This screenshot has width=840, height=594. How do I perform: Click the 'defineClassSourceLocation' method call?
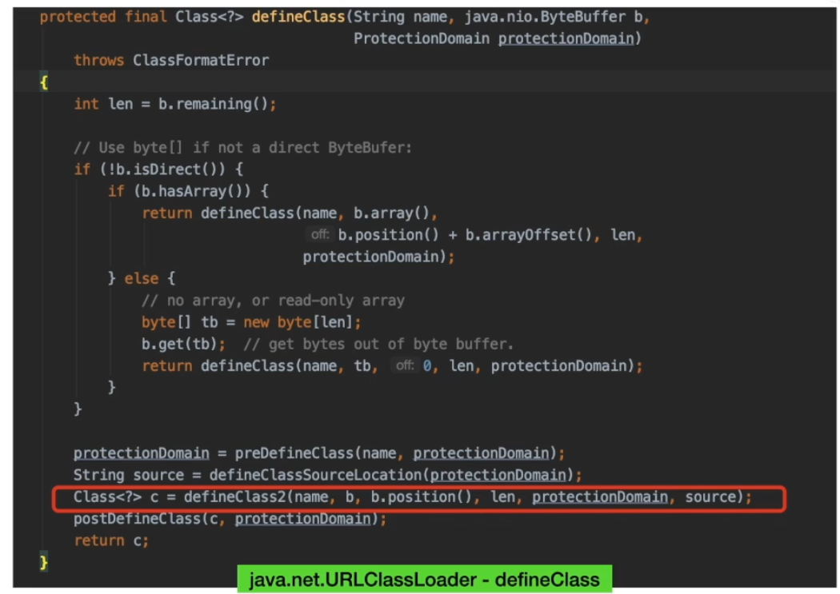pos(315,475)
